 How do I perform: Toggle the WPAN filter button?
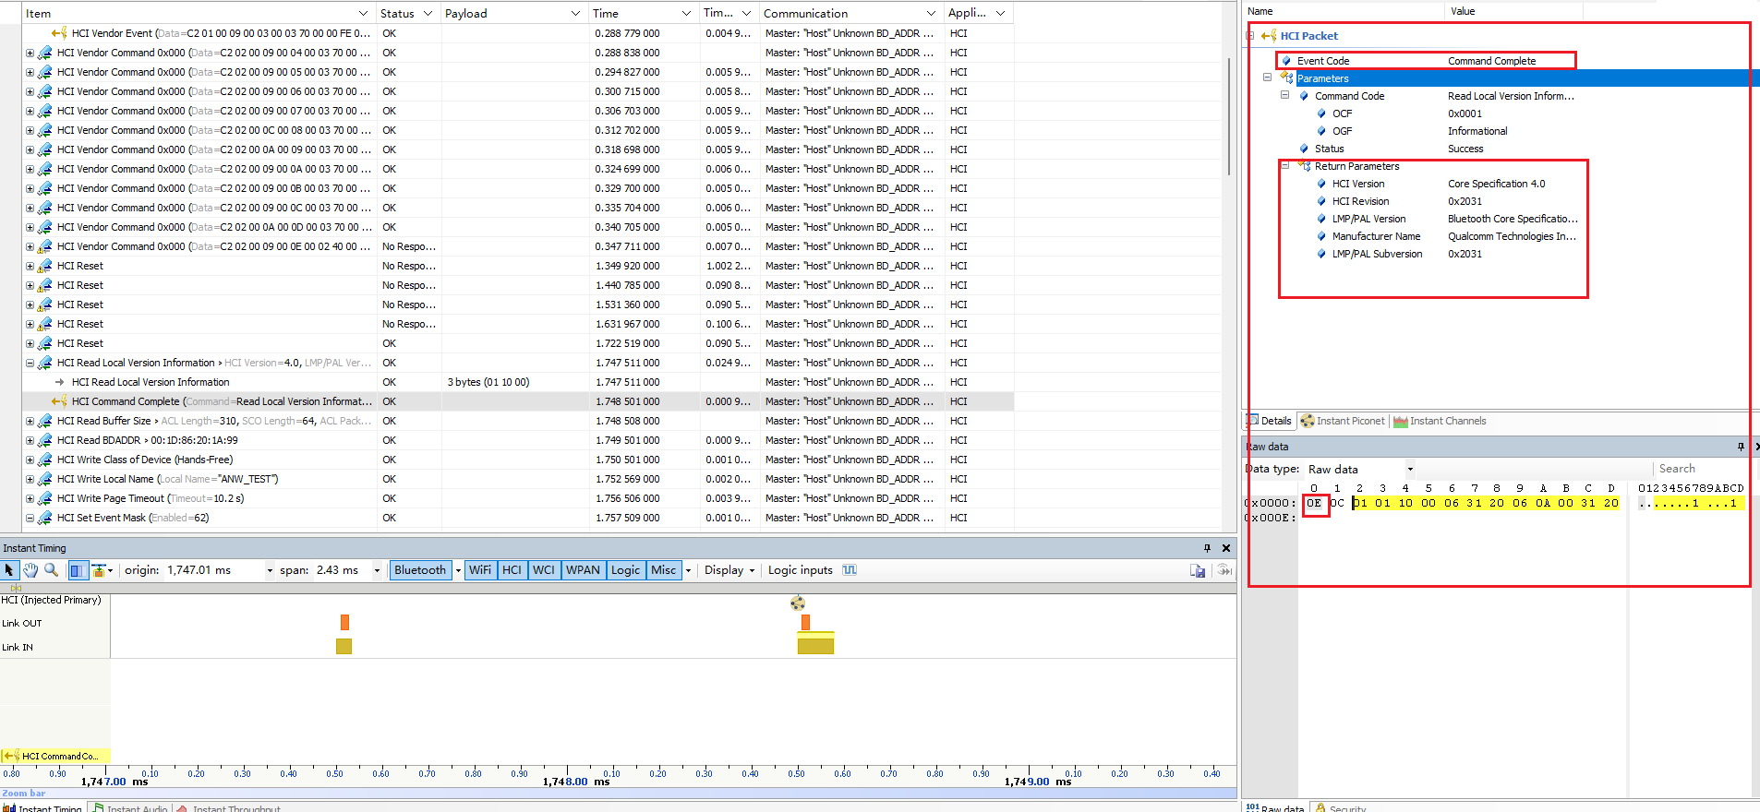(583, 570)
